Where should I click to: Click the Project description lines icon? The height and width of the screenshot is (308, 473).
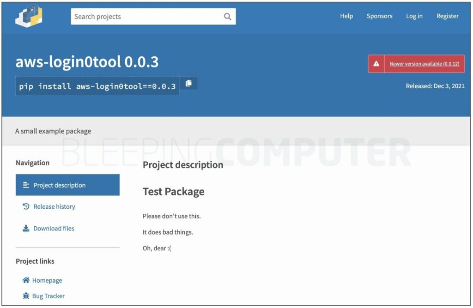pyautogui.click(x=26, y=185)
